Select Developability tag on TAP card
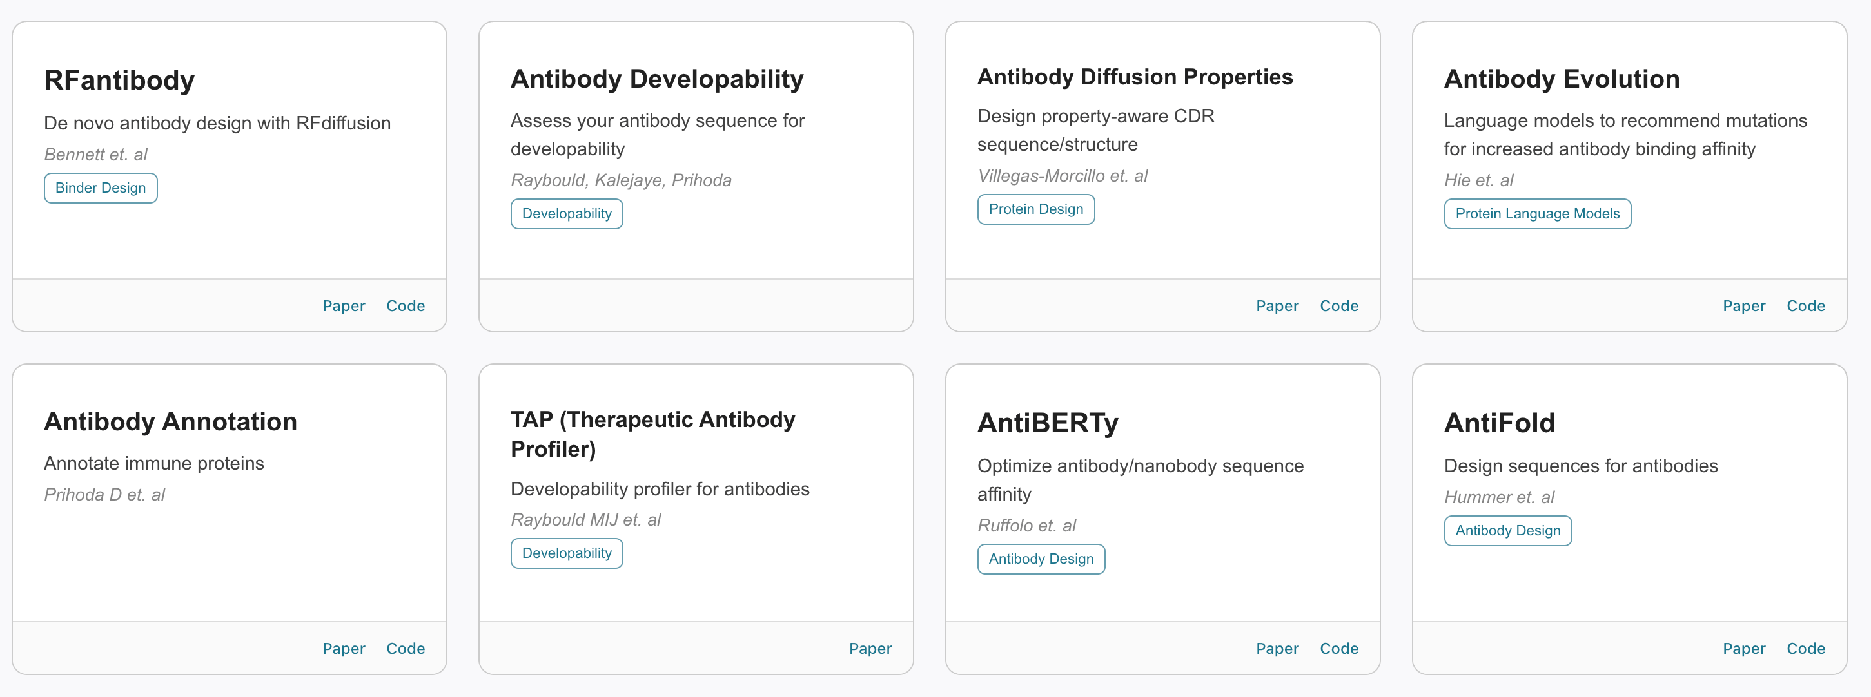1871x697 pixels. 567,553
